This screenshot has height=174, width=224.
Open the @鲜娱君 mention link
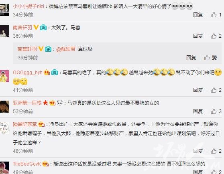click(x=66, y=49)
